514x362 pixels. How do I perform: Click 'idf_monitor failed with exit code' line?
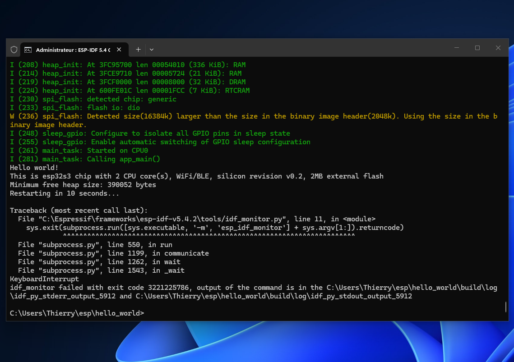point(254,292)
